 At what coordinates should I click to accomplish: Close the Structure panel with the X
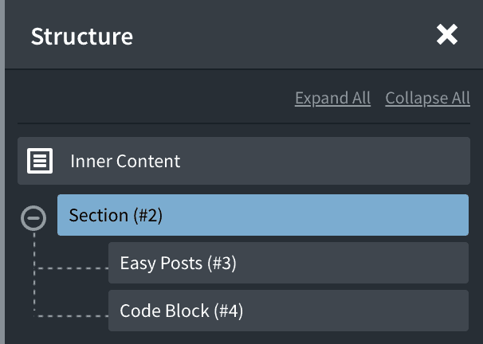pyautogui.click(x=446, y=34)
